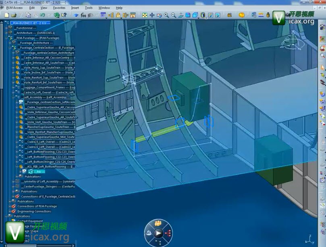
Task: Click the Zoom In magnifier icon
Action: tap(166, 15)
